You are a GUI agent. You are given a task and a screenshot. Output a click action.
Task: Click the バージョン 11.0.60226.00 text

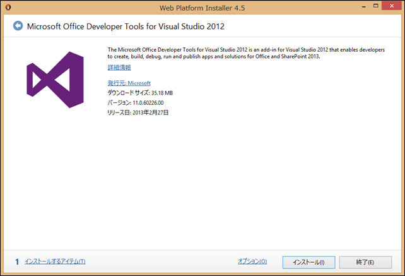(136, 102)
